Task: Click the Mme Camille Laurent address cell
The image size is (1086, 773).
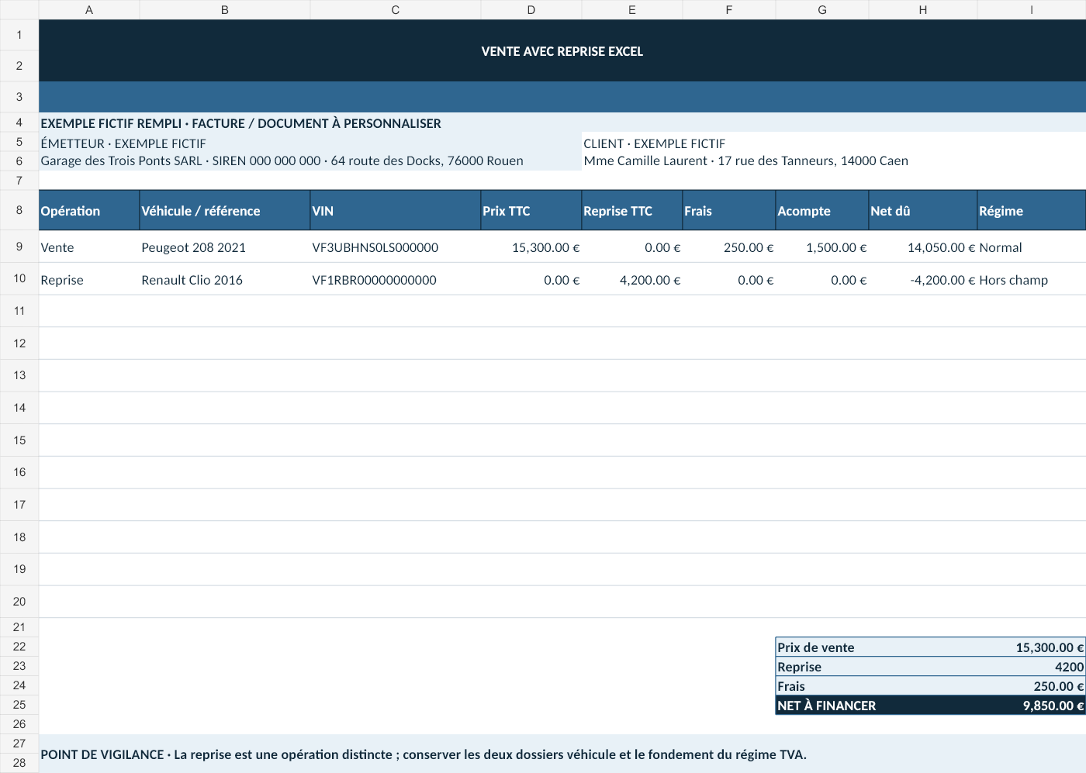Action: (834, 161)
